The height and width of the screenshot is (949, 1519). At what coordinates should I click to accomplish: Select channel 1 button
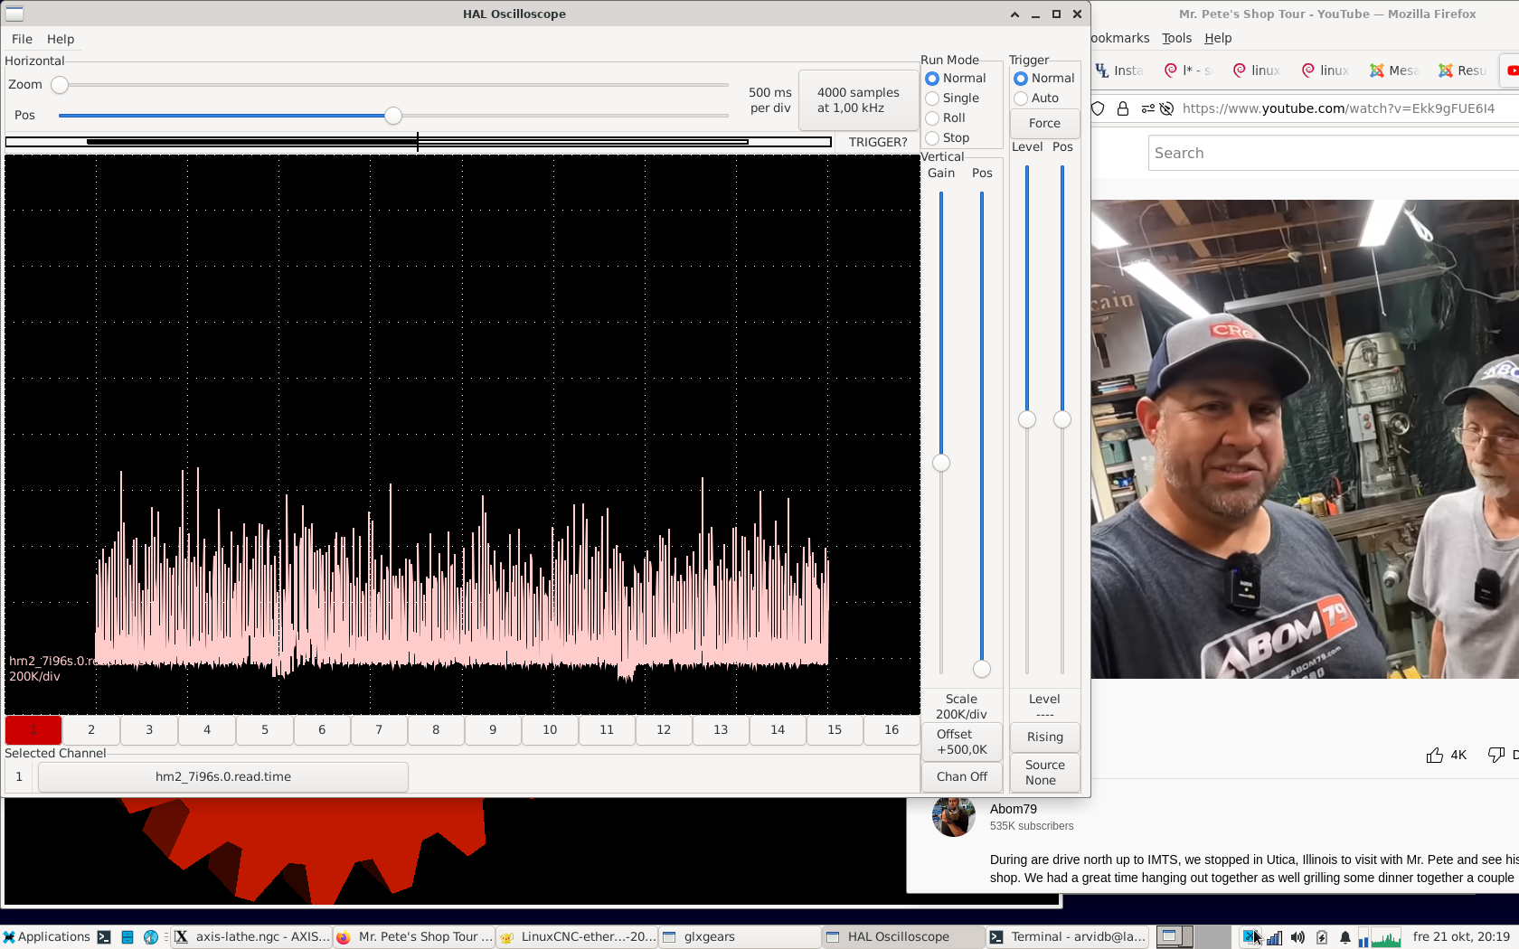point(33,729)
